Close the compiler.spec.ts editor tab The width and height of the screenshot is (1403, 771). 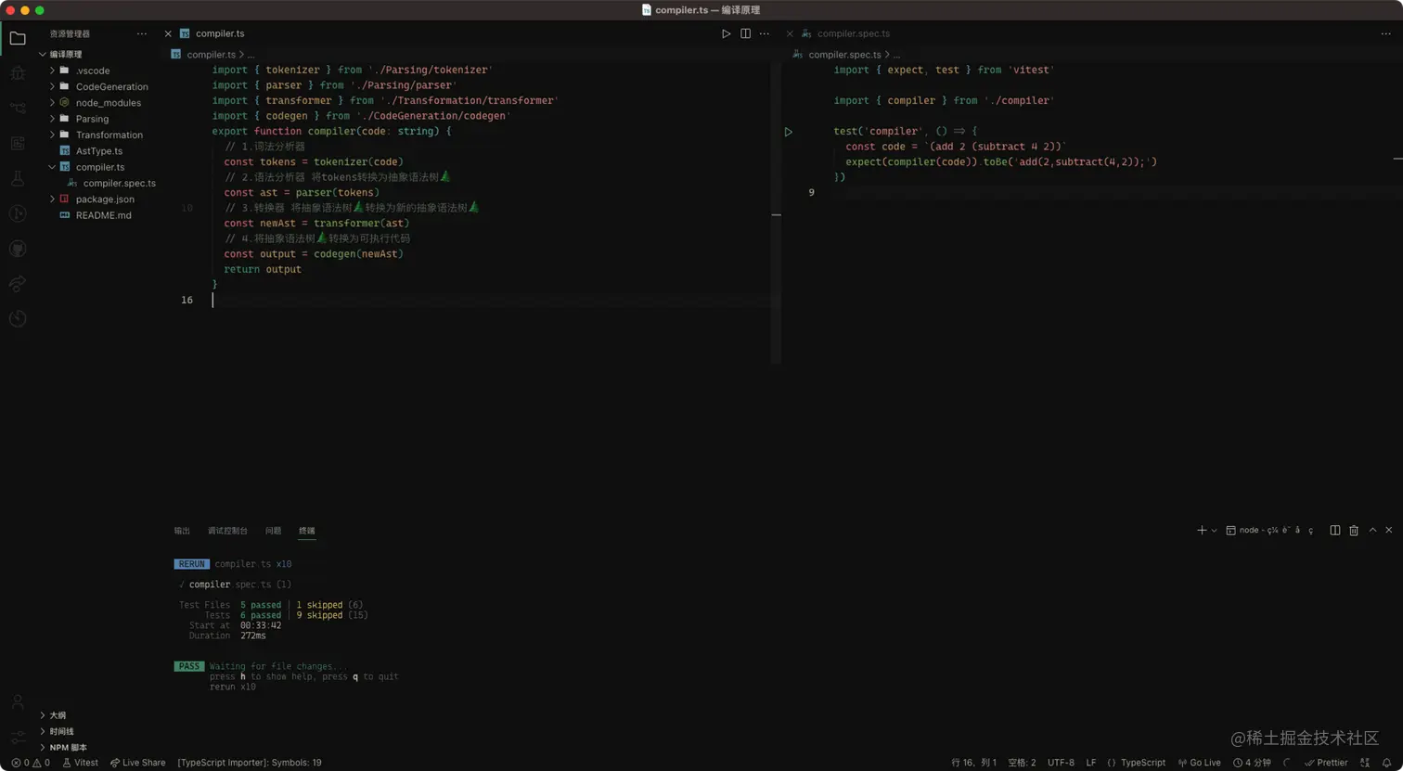click(790, 33)
